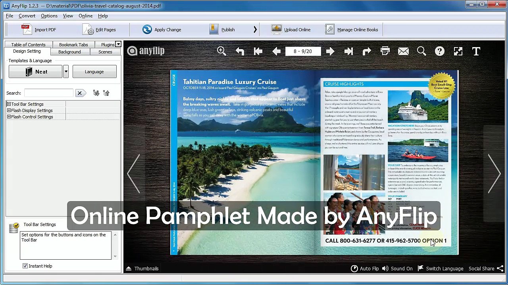Expand the Publish options arrow
This screenshot has width=508, height=285.
point(255,30)
